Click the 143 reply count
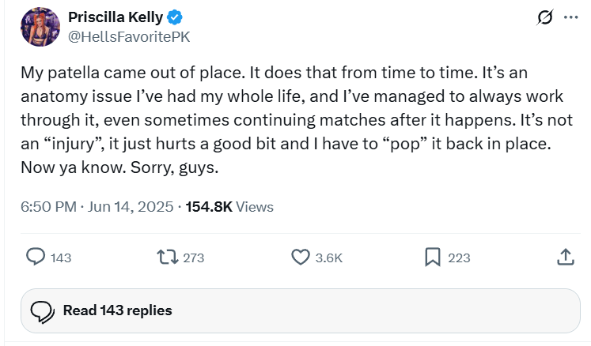The image size is (591, 346). tap(61, 258)
